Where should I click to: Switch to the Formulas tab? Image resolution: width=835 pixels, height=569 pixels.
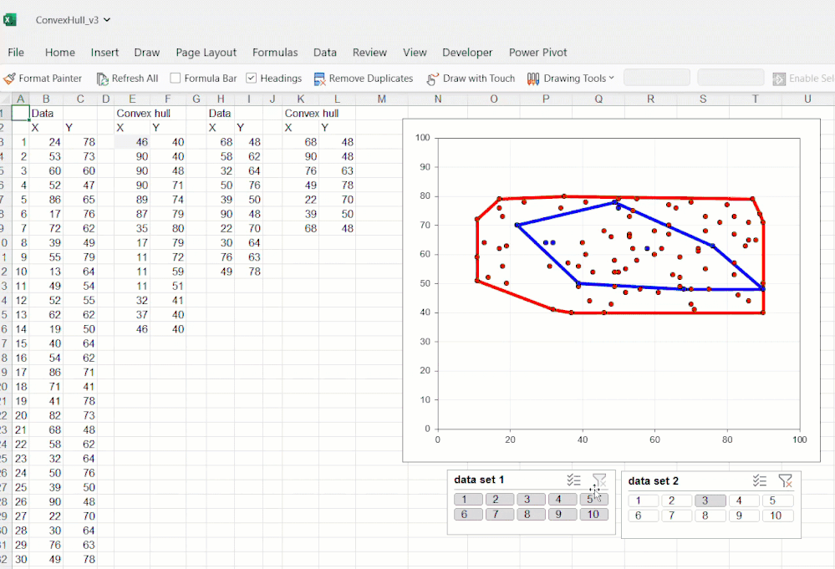pos(275,52)
